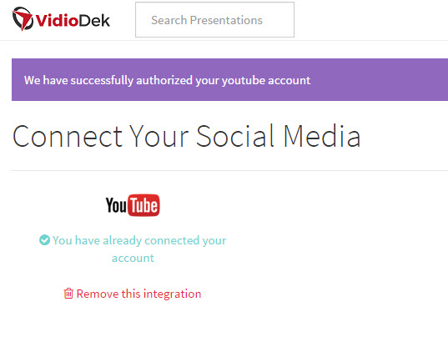
Task: Focus the Search Presentations field
Action: pos(214,20)
